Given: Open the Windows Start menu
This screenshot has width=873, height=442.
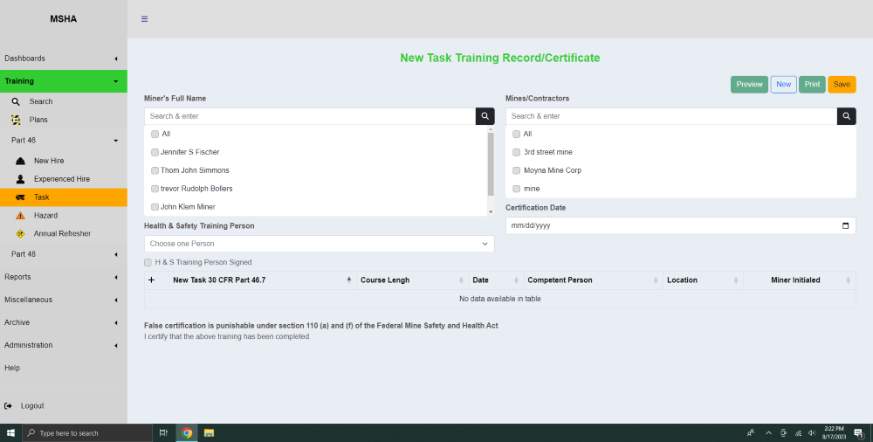Looking at the screenshot, I should [x=10, y=432].
